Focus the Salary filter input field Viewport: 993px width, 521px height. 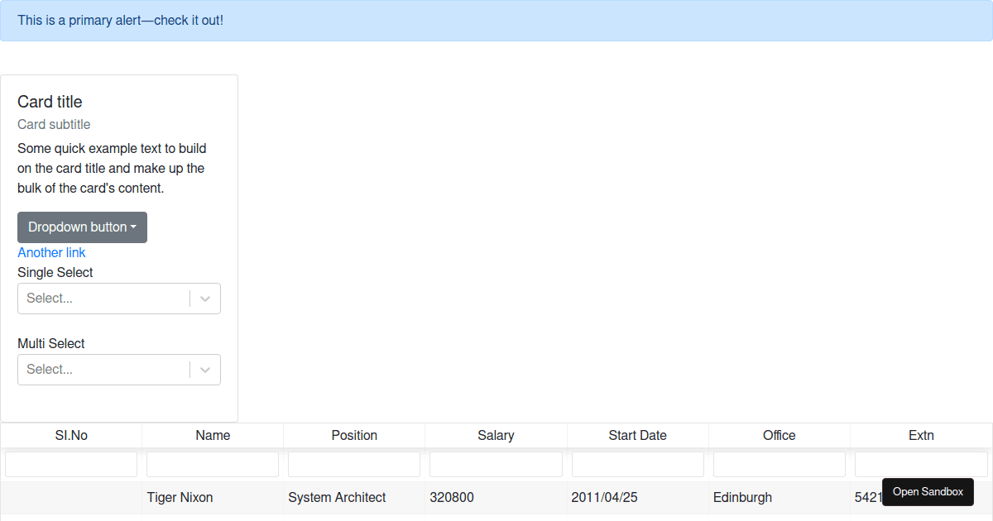(x=496, y=464)
